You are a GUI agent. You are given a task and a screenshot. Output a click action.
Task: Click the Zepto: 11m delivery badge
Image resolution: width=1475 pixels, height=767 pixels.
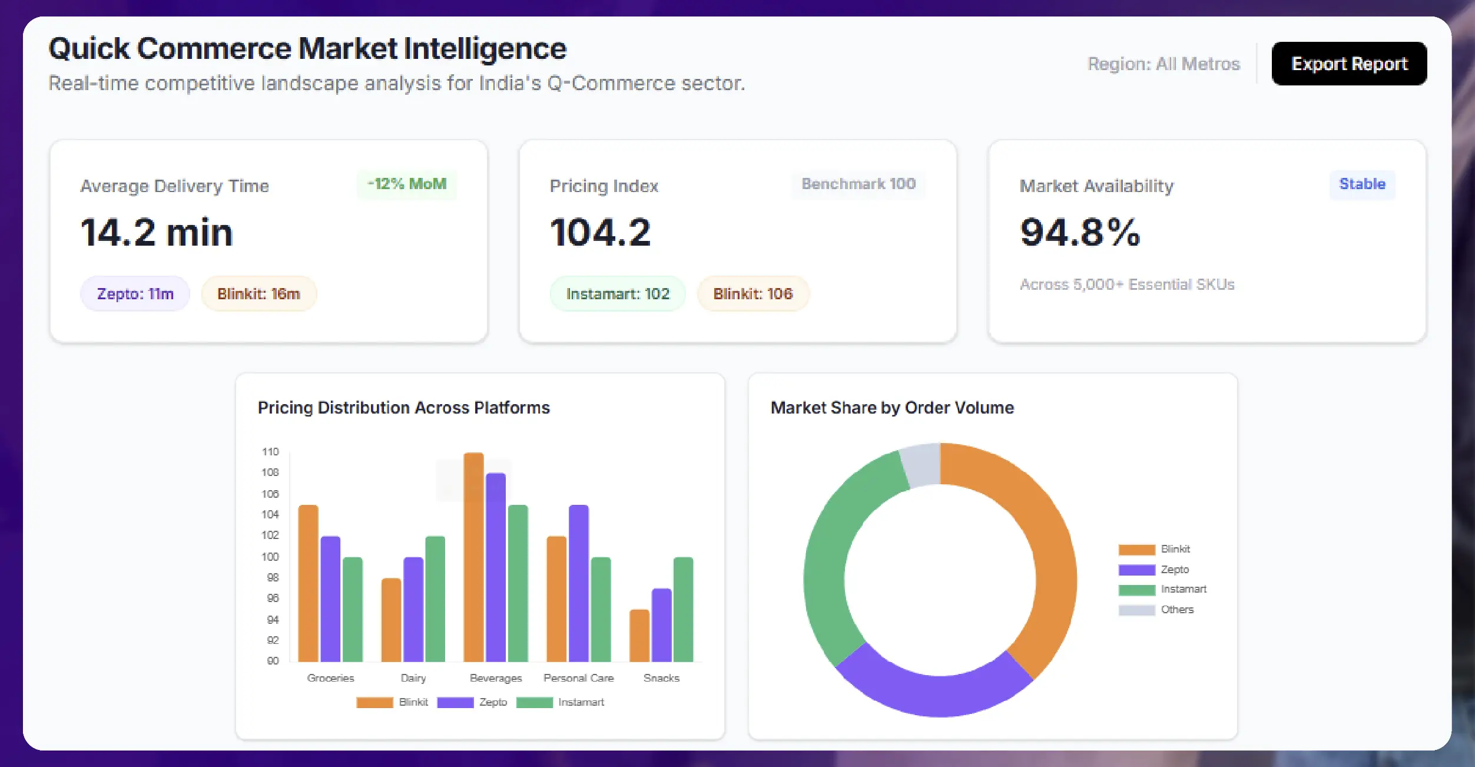point(135,293)
